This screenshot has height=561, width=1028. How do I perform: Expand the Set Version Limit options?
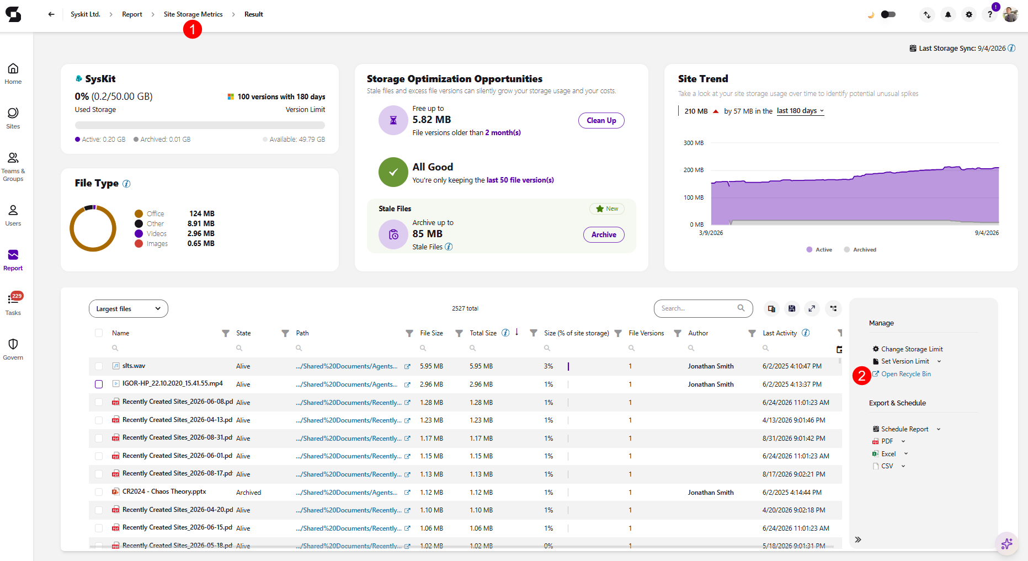pos(939,362)
